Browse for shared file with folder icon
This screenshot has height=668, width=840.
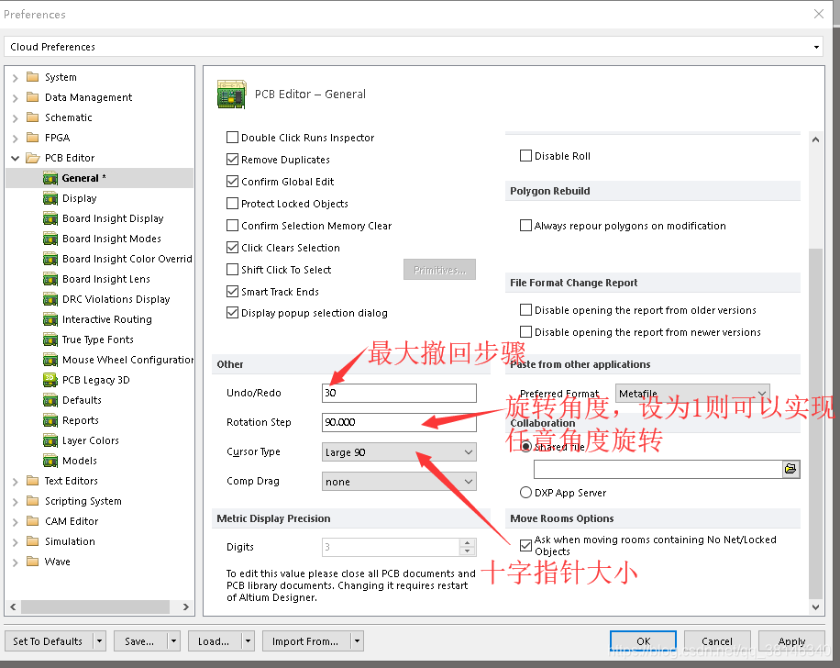click(790, 469)
